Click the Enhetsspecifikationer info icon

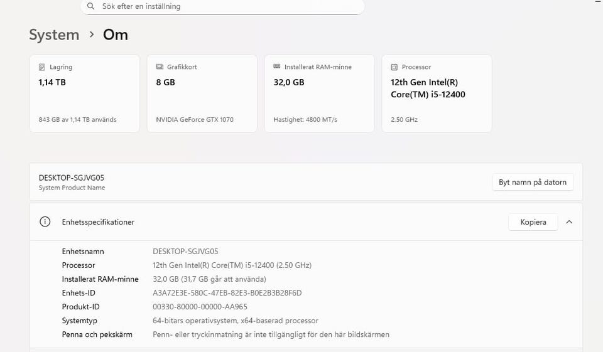45,222
